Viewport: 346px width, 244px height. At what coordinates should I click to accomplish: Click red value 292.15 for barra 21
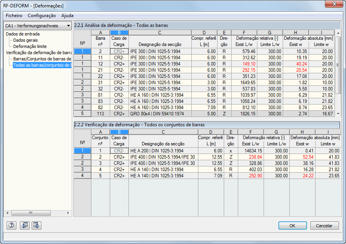244,70
